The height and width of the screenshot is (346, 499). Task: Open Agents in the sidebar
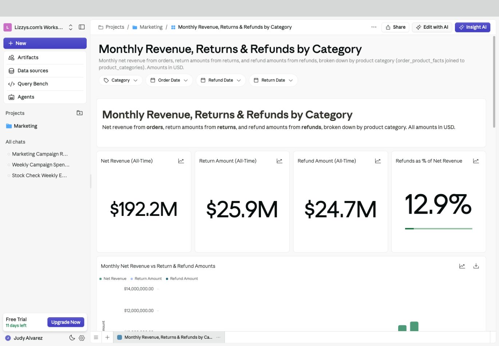45,97
